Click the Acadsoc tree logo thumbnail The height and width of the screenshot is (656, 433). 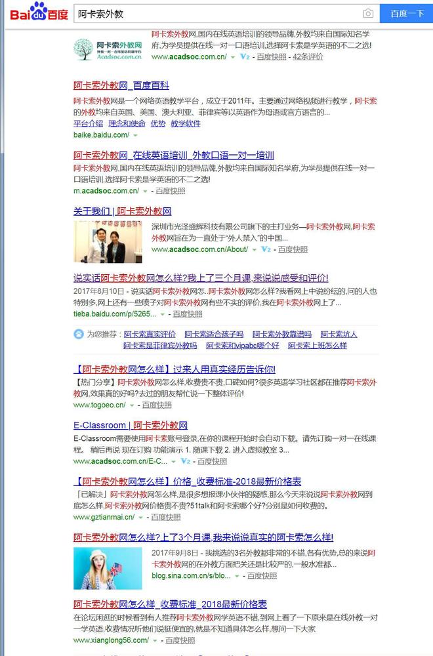point(108,49)
